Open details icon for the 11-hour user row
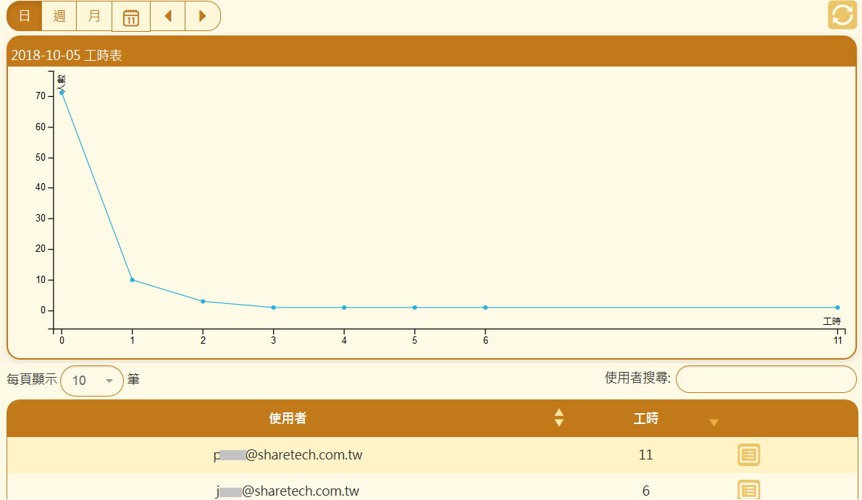Image resolution: width=862 pixels, height=500 pixels. point(748,455)
